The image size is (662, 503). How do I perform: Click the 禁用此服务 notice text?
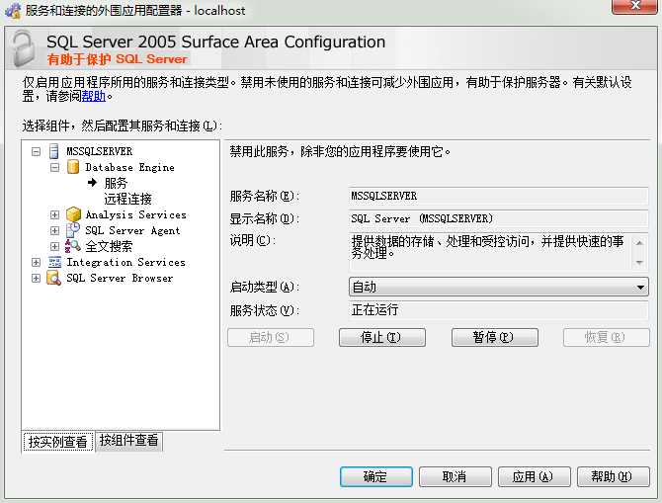[x=340, y=151]
